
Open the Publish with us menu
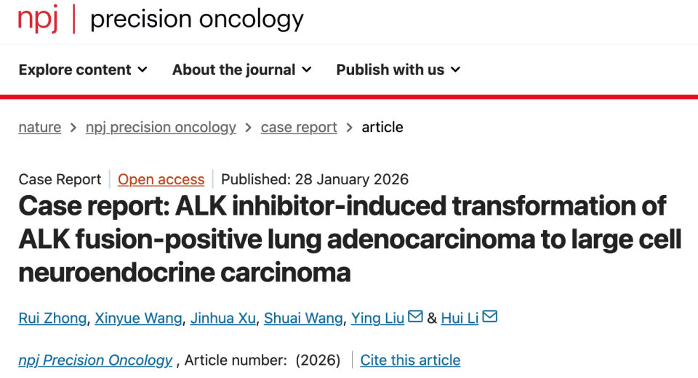390,70
